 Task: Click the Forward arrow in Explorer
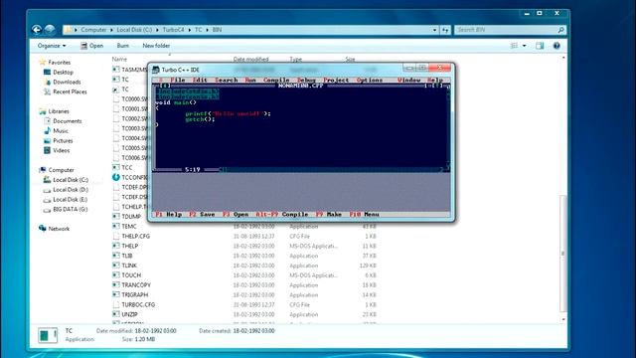(x=50, y=29)
